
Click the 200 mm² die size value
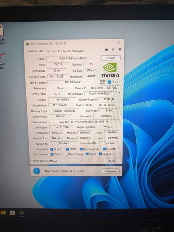[91, 70]
